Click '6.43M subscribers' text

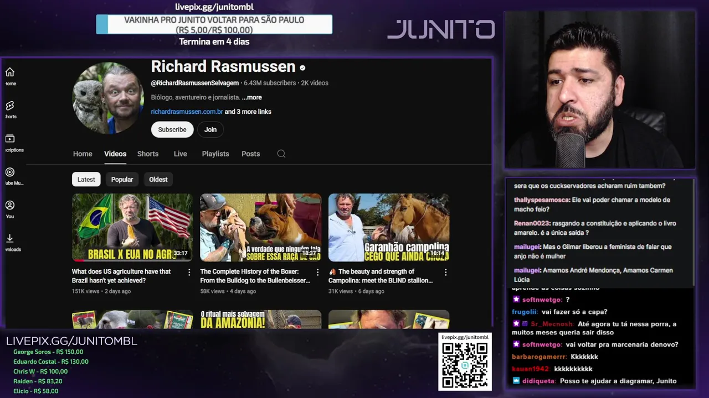(x=270, y=83)
